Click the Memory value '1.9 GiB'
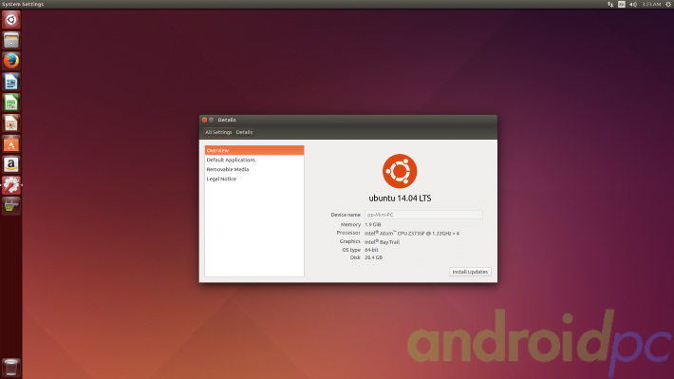Viewport: 674px width, 379px height. pos(373,224)
